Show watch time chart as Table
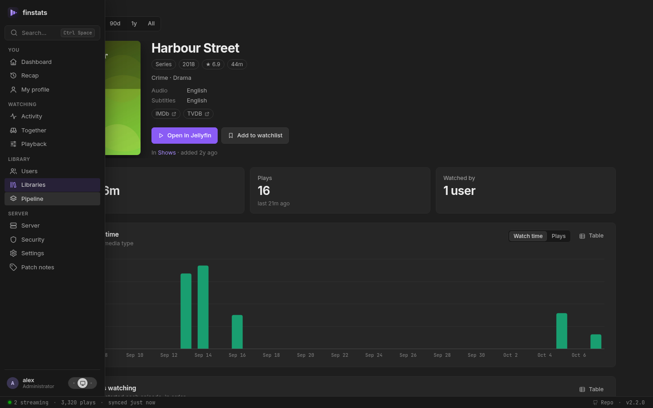Image resolution: width=653 pixels, height=408 pixels. 591,236
